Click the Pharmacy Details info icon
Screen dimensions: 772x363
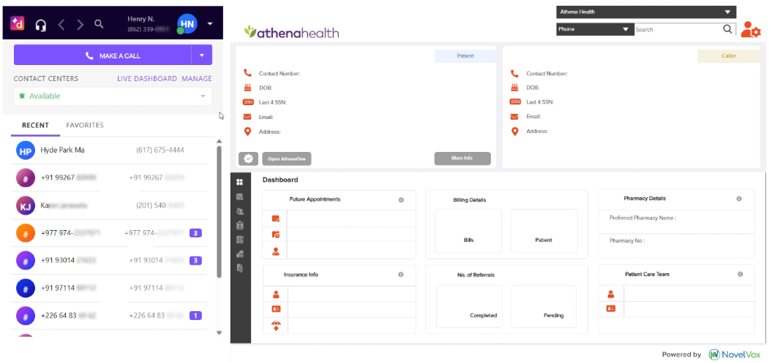pos(739,199)
